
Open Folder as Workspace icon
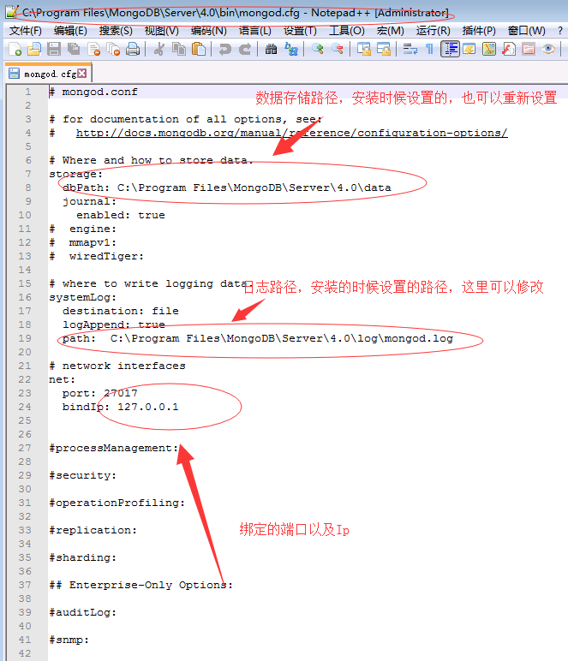coord(529,50)
